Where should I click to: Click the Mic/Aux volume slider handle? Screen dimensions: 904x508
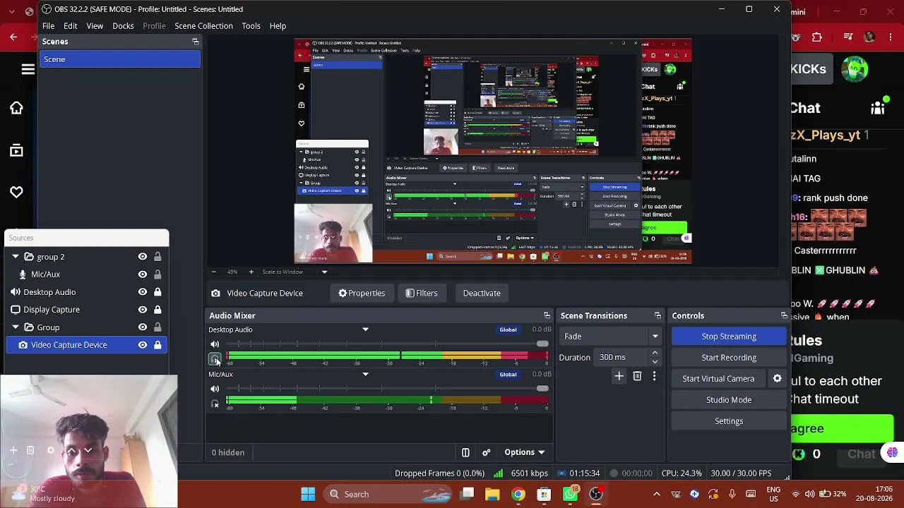point(542,389)
